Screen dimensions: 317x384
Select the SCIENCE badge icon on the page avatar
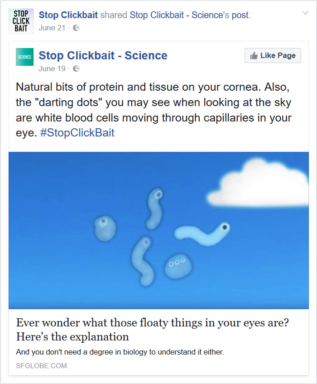point(24,56)
